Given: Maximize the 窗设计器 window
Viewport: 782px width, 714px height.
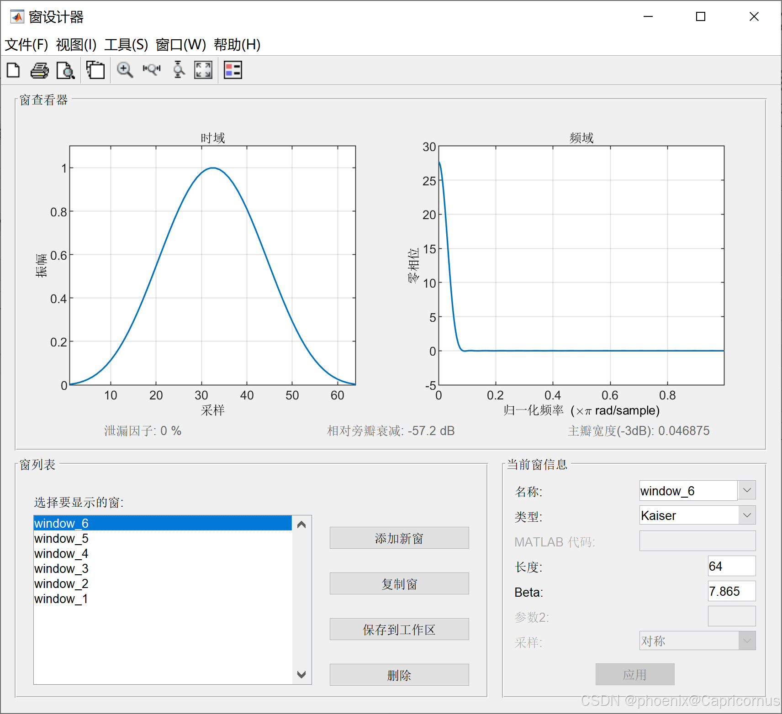Looking at the screenshot, I should pyautogui.click(x=701, y=17).
